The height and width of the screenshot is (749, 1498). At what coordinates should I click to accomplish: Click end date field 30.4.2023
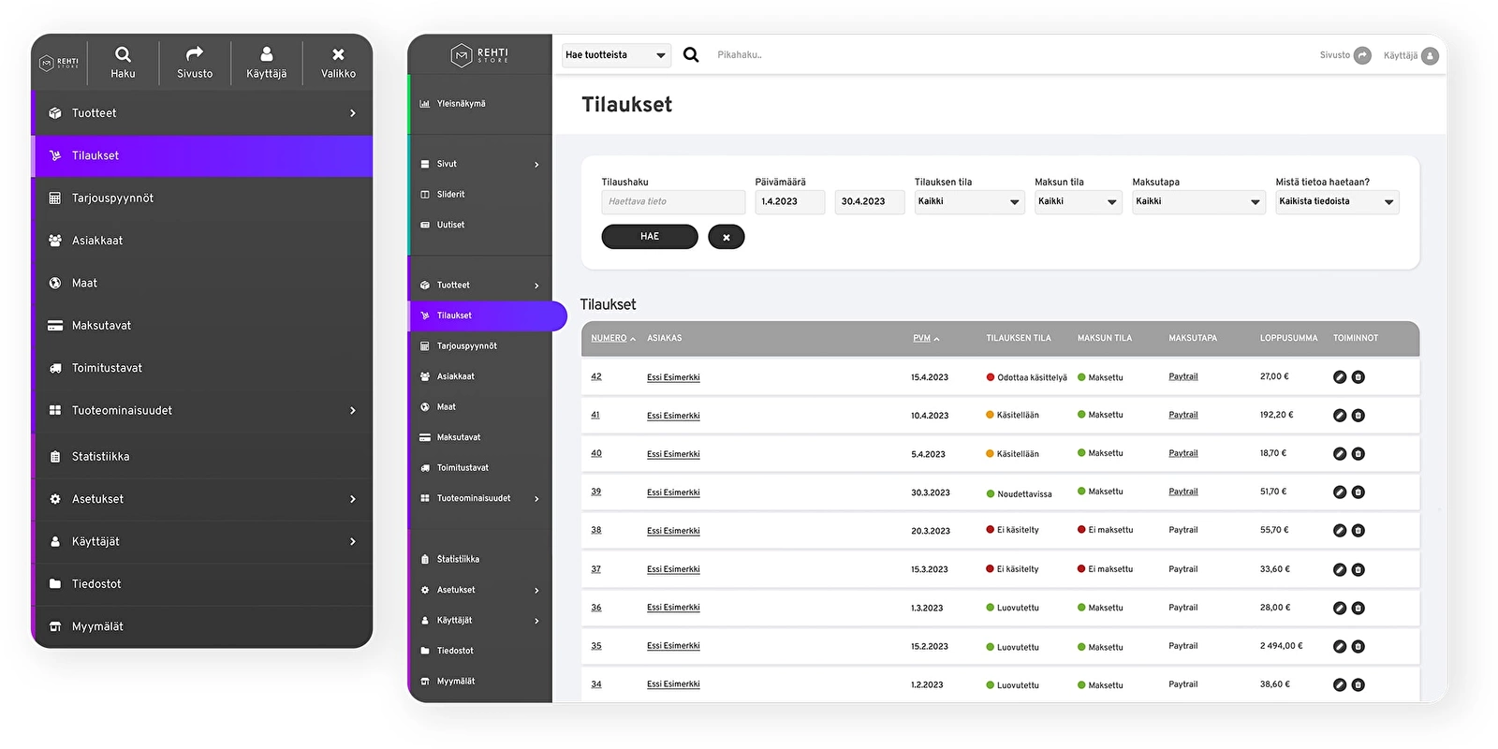point(870,202)
